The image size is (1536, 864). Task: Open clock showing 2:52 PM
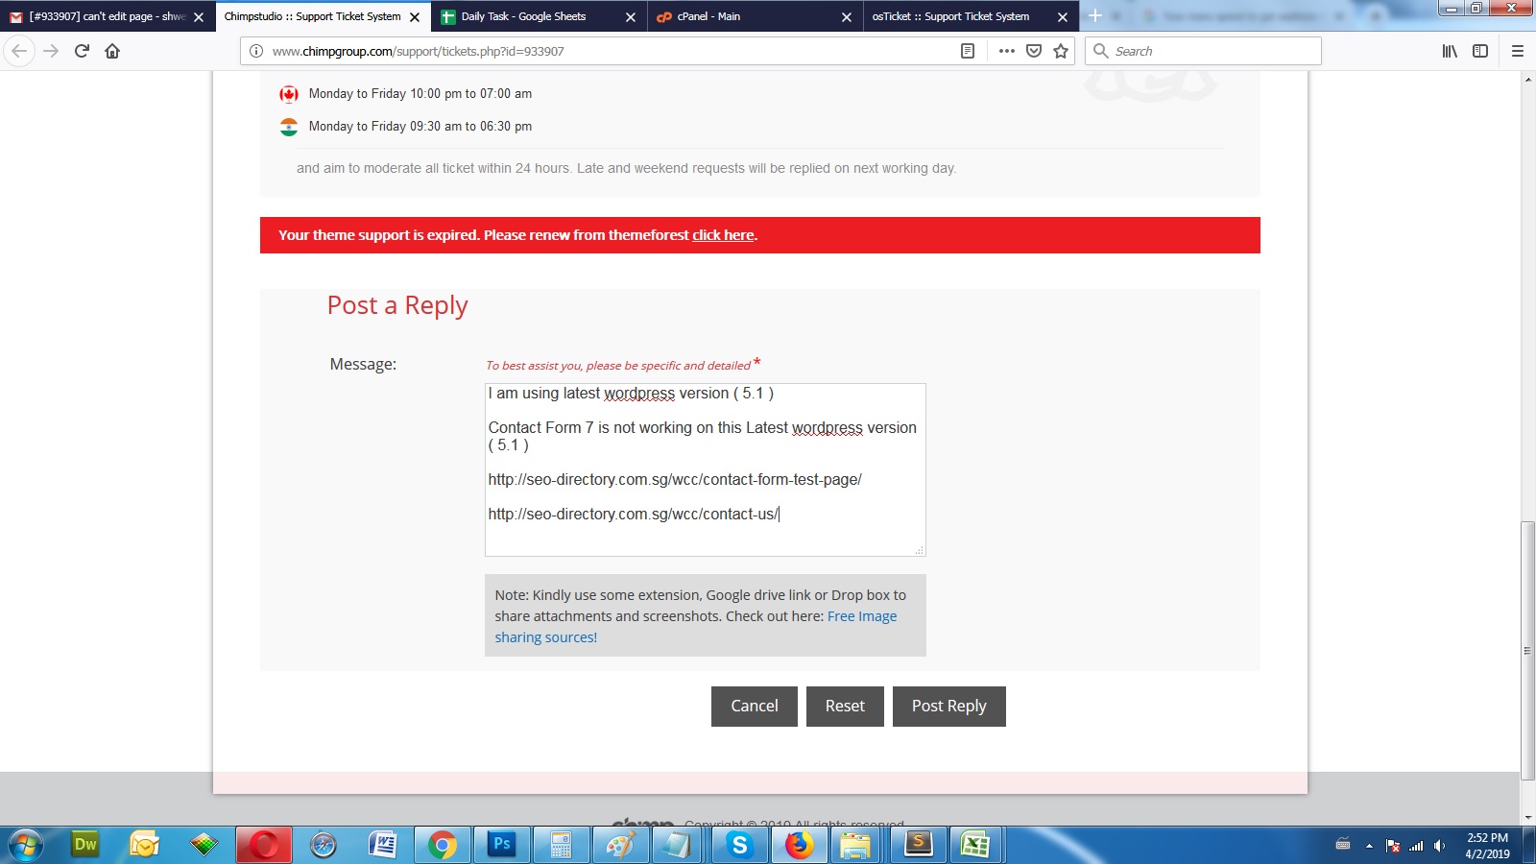pos(1487,846)
